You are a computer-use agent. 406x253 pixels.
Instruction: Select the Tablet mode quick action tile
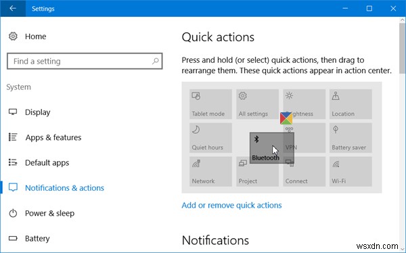210,104
